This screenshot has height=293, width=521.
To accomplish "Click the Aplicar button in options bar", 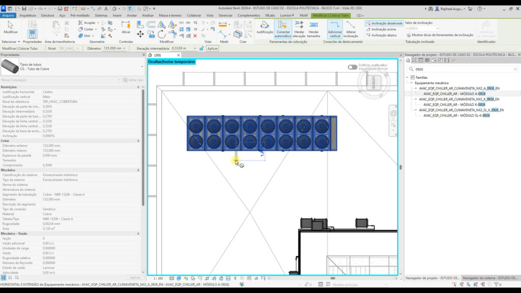I will click(212, 48).
